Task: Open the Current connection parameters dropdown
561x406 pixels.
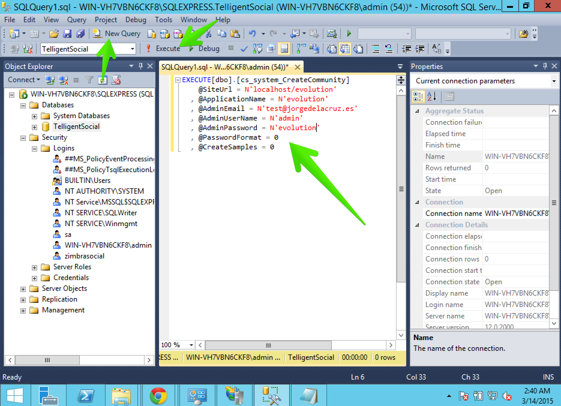Action: pyautogui.click(x=554, y=81)
